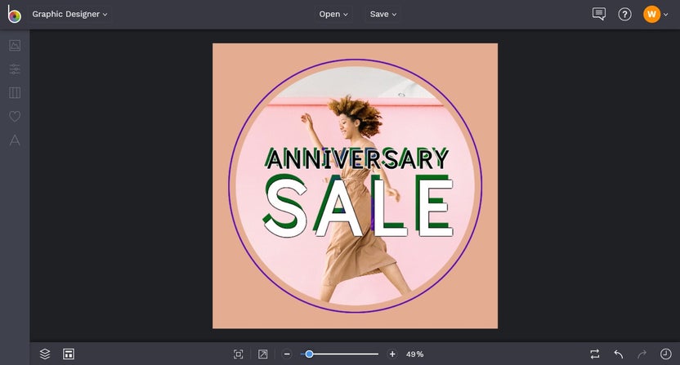The height and width of the screenshot is (365, 680).
Task: Click the layout template icon in bottom bar
Action: coord(69,354)
